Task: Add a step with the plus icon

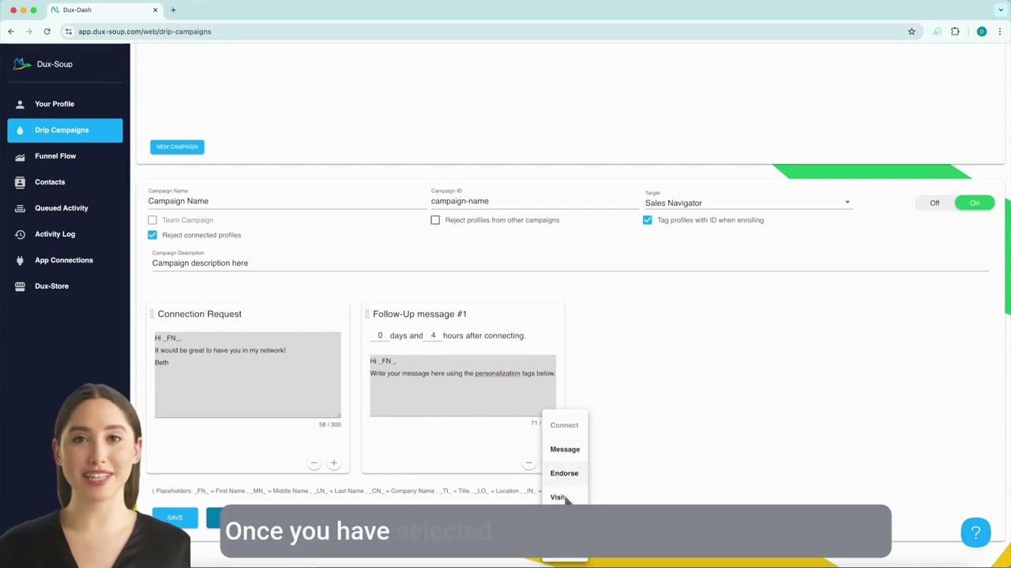Action: click(x=334, y=463)
